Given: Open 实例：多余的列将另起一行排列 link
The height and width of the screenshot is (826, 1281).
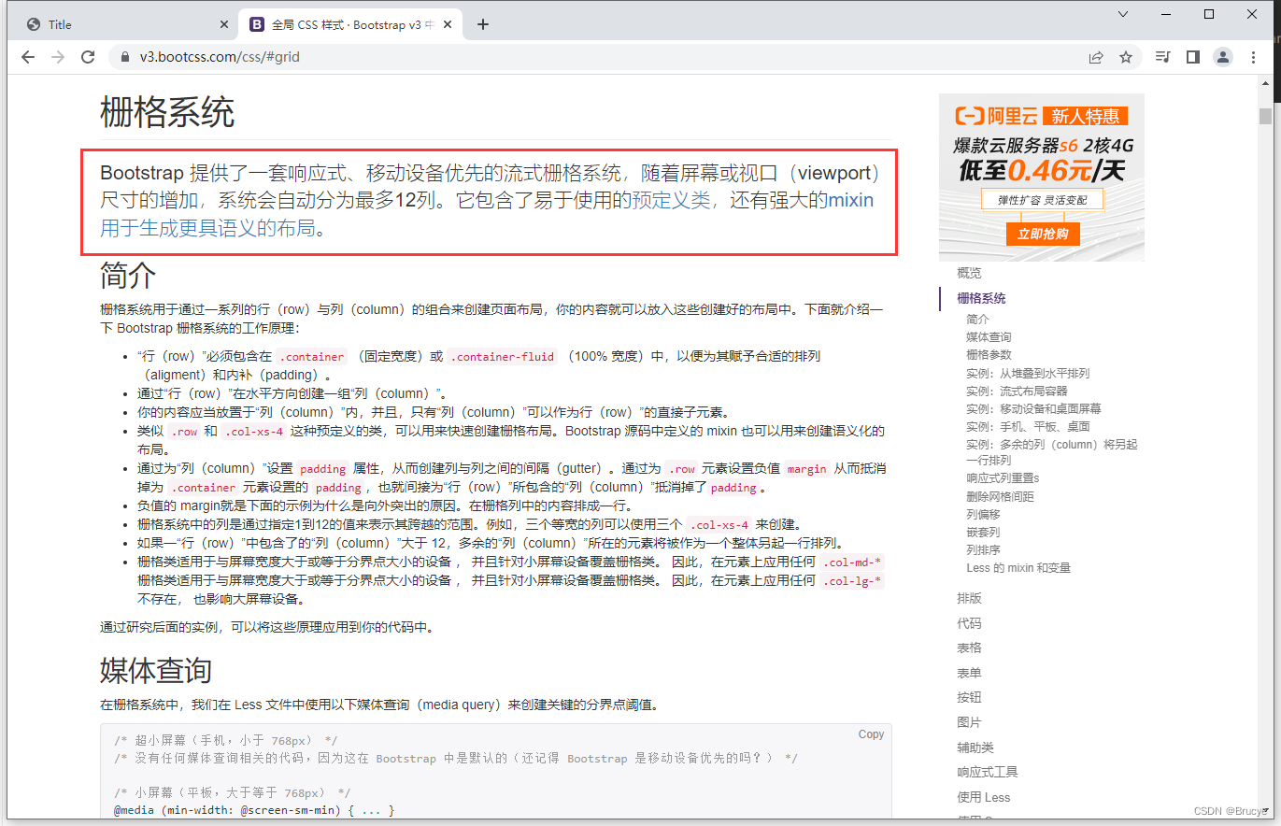Looking at the screenshot, I should [1052, 452].
